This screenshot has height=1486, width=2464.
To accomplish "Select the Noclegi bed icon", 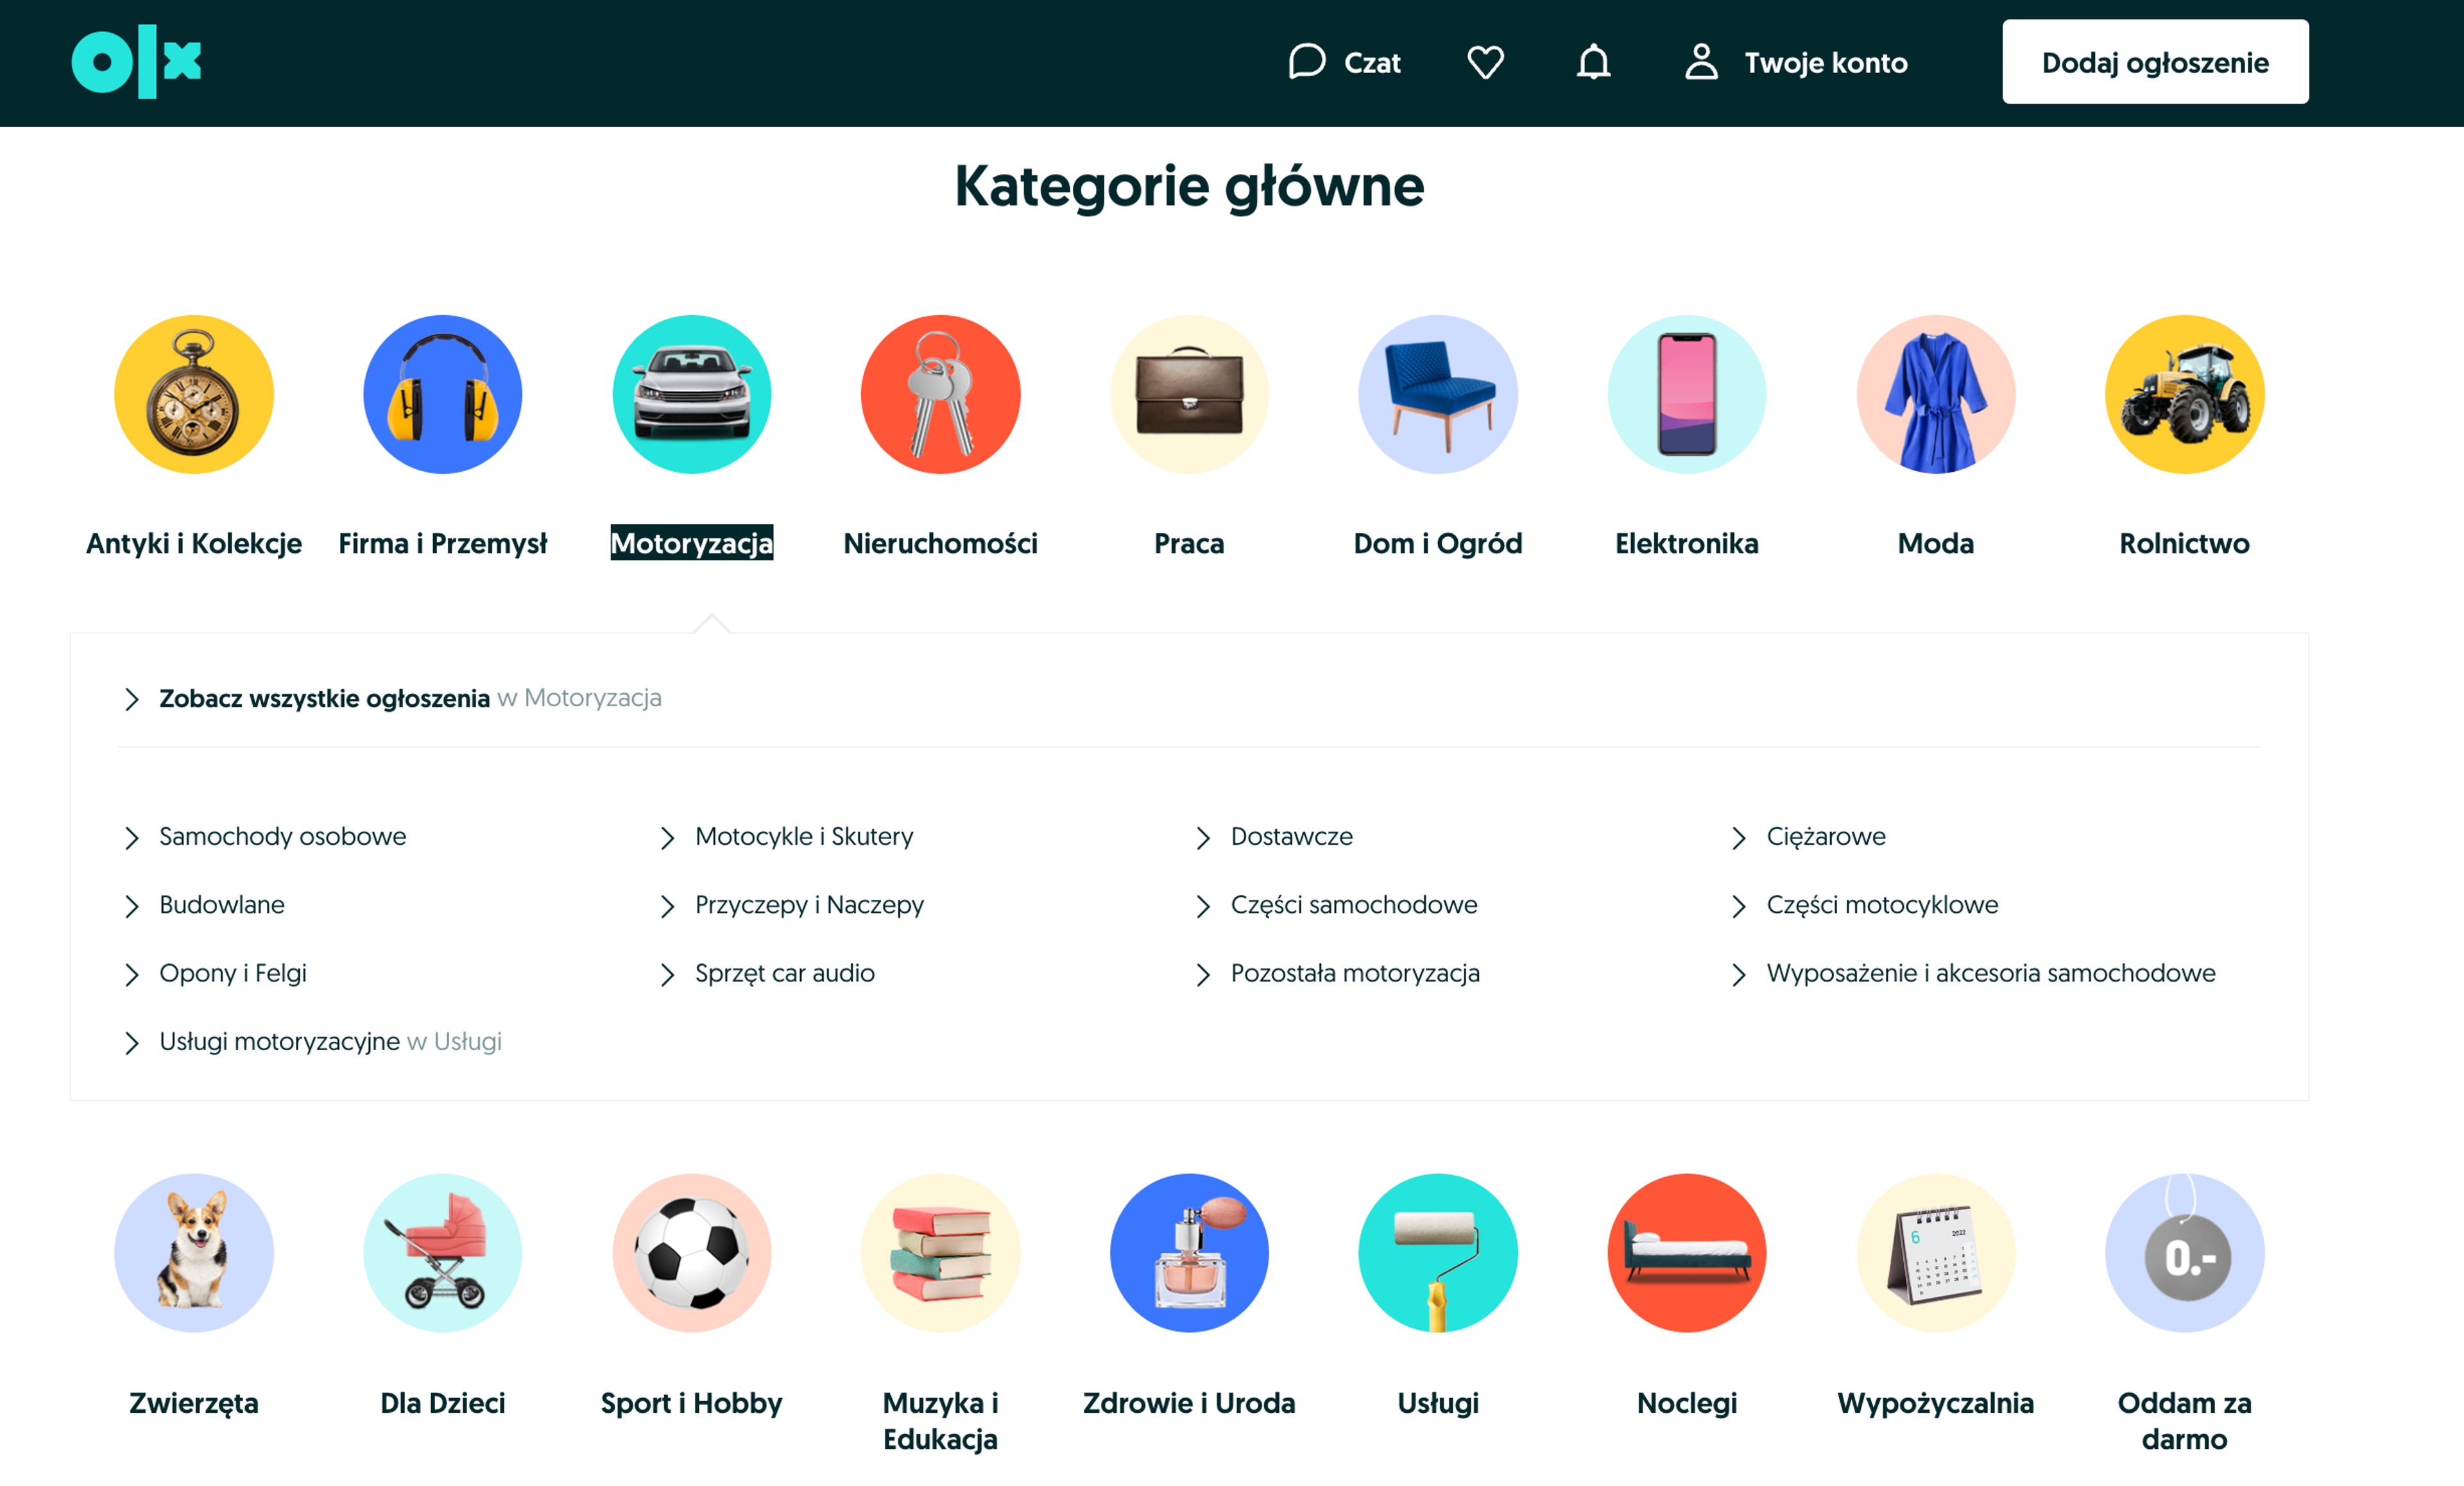I will (x=1687, y=1253).
